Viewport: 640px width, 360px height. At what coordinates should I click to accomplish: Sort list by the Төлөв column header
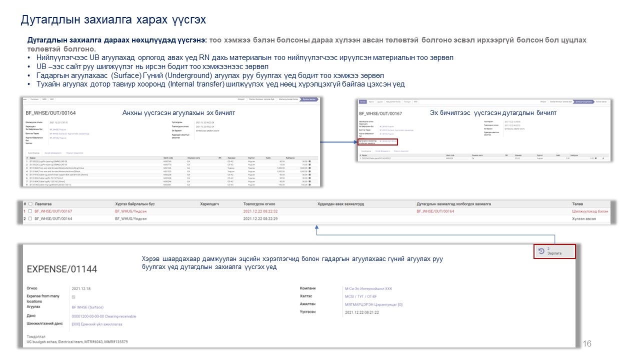[x=577, y=204]
